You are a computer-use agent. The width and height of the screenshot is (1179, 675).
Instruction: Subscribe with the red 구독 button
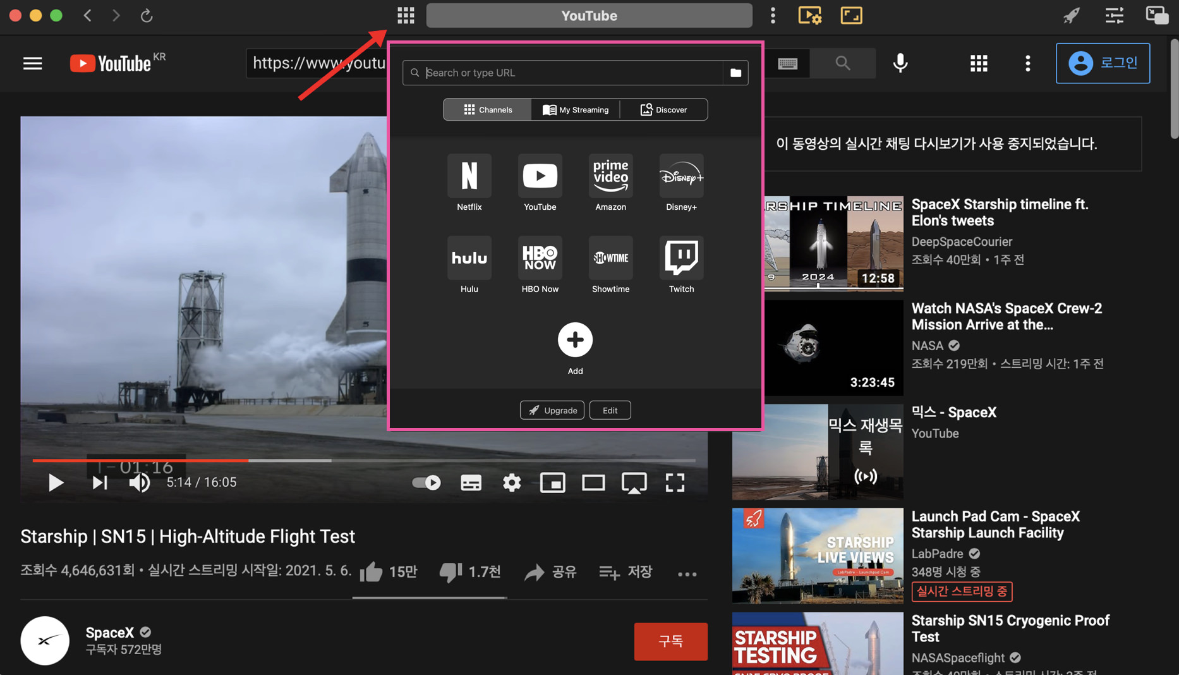pyautogui.click(x=670, y=642)
